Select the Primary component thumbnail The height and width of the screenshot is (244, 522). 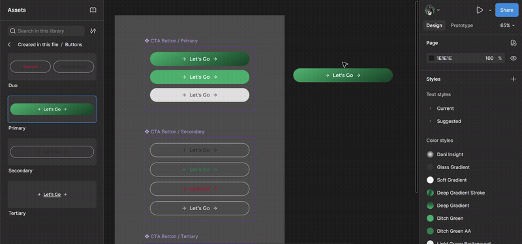[x=52, y=109]
